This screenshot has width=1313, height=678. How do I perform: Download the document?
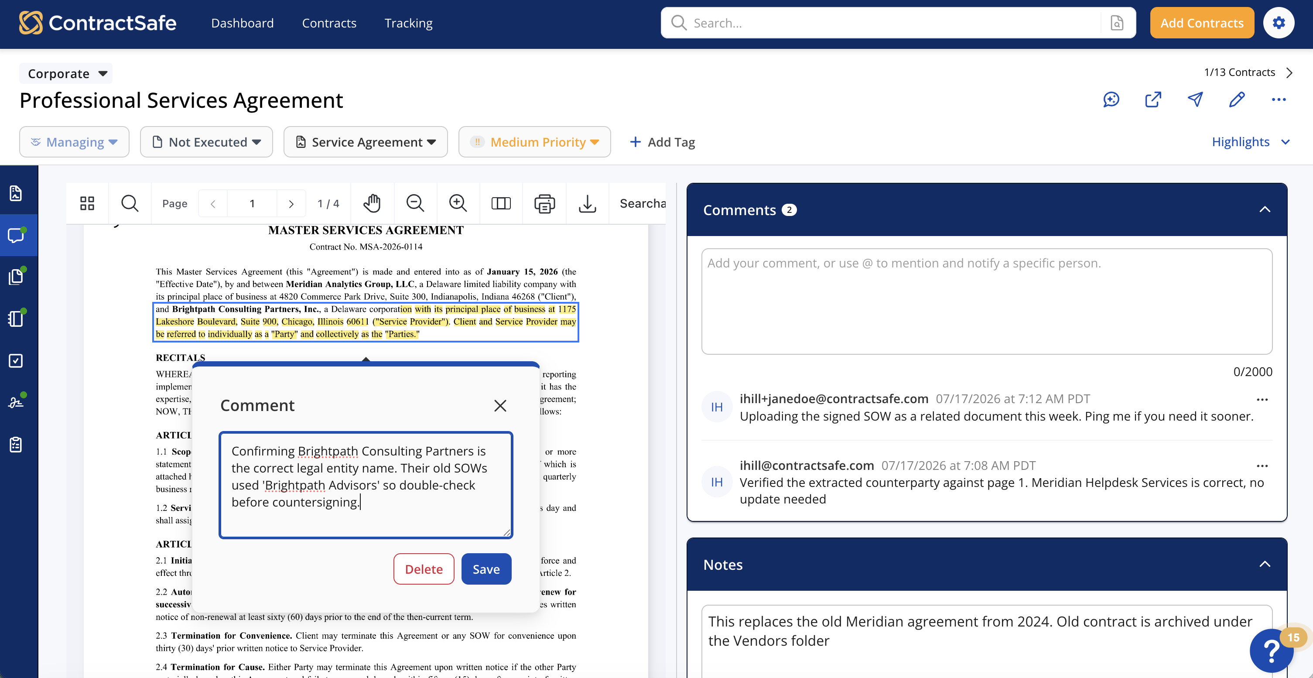tap(587, 203)
